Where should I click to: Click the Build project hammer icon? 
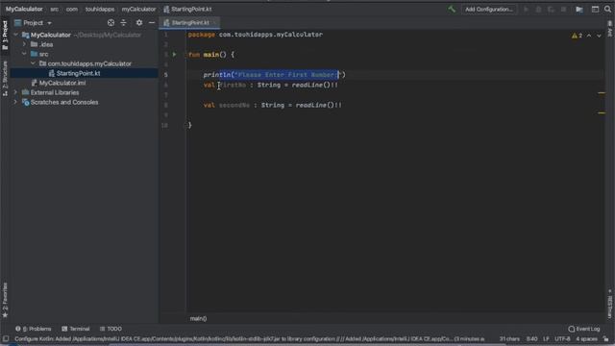[452, 9]
